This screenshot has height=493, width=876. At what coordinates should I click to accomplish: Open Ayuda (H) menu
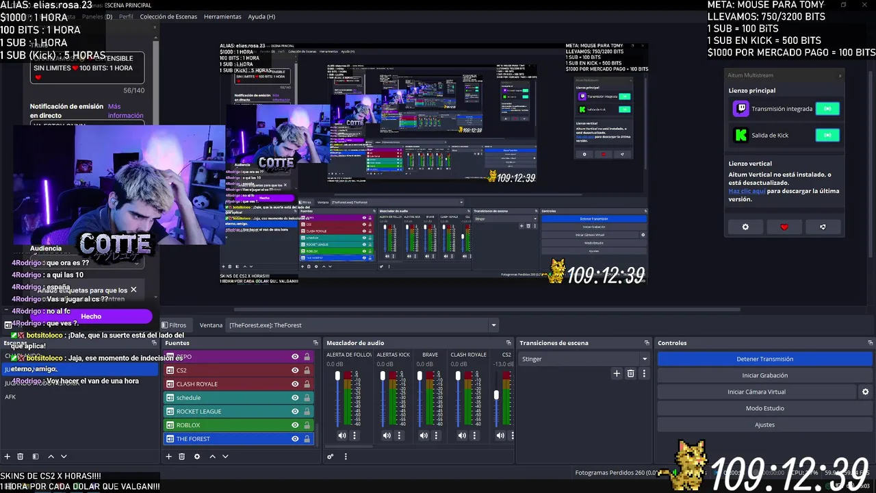pyautogui.click(x=261, y=16)
